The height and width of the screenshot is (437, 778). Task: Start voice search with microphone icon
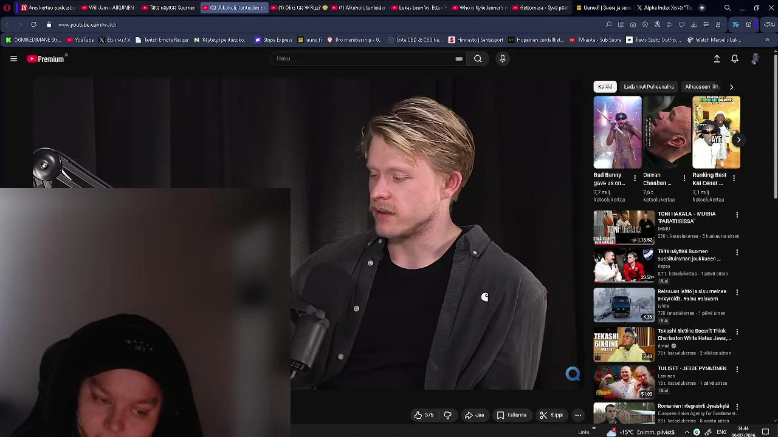coord(502,59)
